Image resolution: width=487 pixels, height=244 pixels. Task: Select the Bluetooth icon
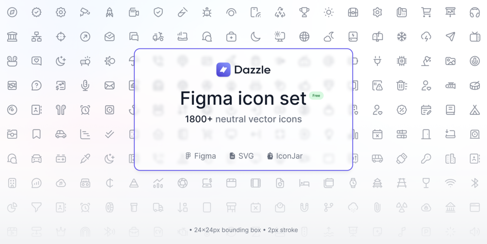pos(474,183)
